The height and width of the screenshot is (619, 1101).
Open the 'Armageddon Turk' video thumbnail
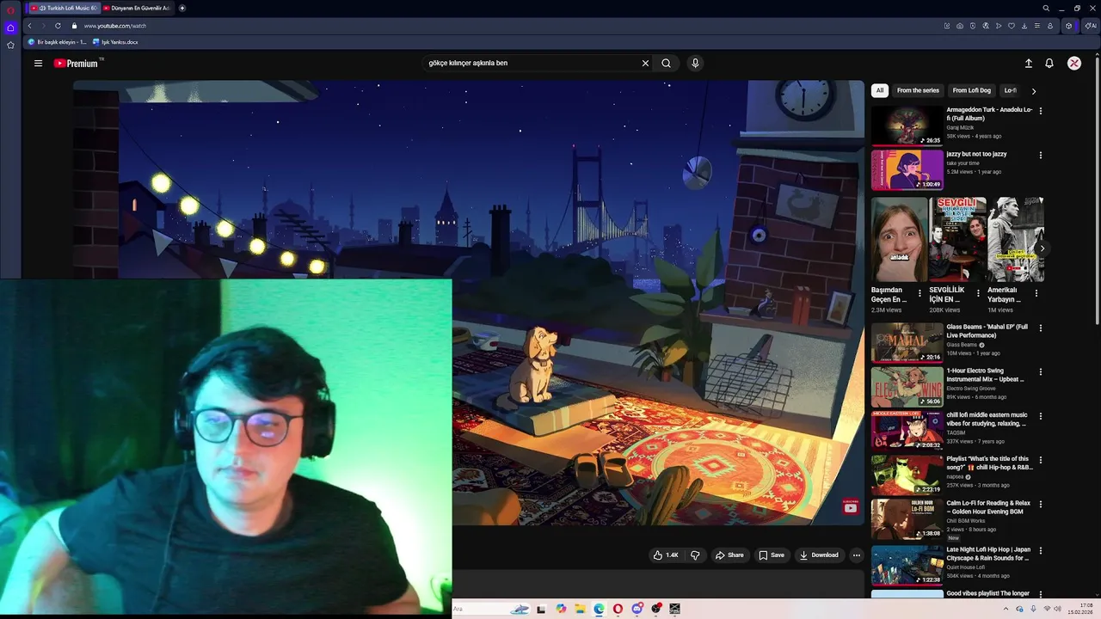[x=907, y=126]
